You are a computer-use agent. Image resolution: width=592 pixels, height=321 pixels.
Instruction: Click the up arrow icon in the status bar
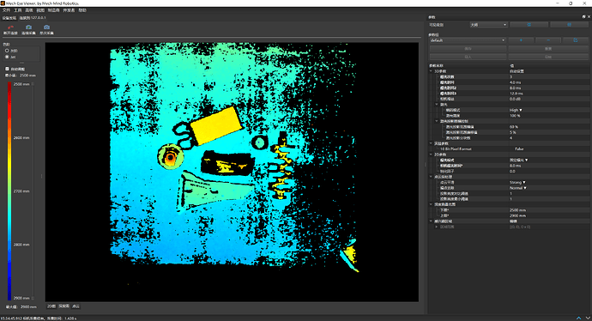pyautogui.click(x=579, y=318)
